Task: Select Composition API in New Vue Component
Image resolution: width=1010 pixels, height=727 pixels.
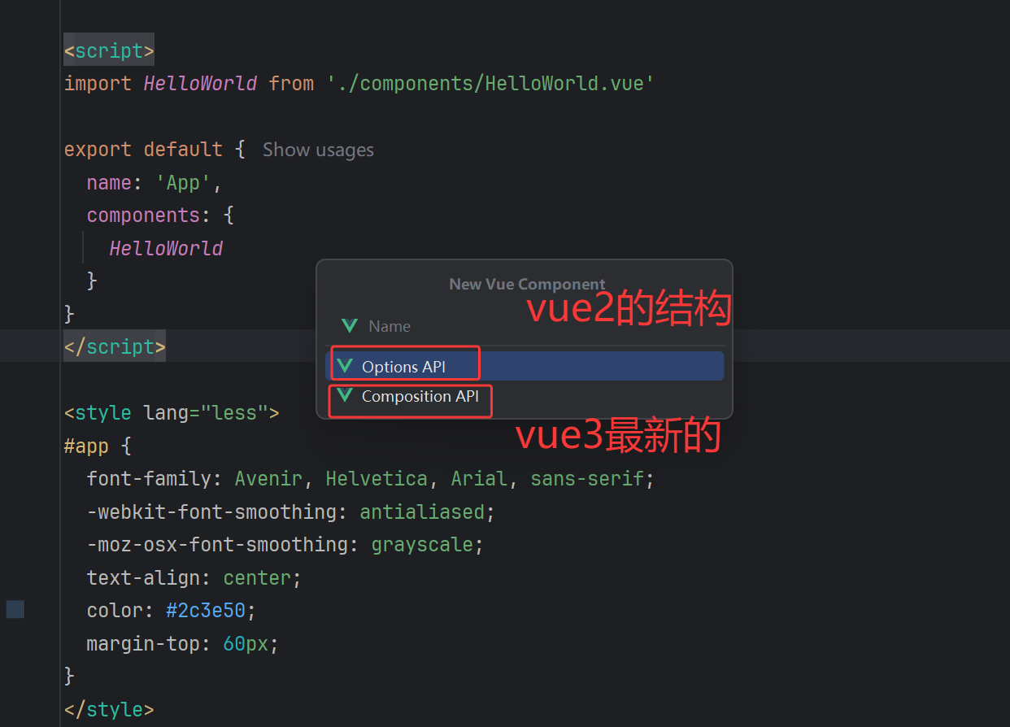Action: [x=525, y=396]
